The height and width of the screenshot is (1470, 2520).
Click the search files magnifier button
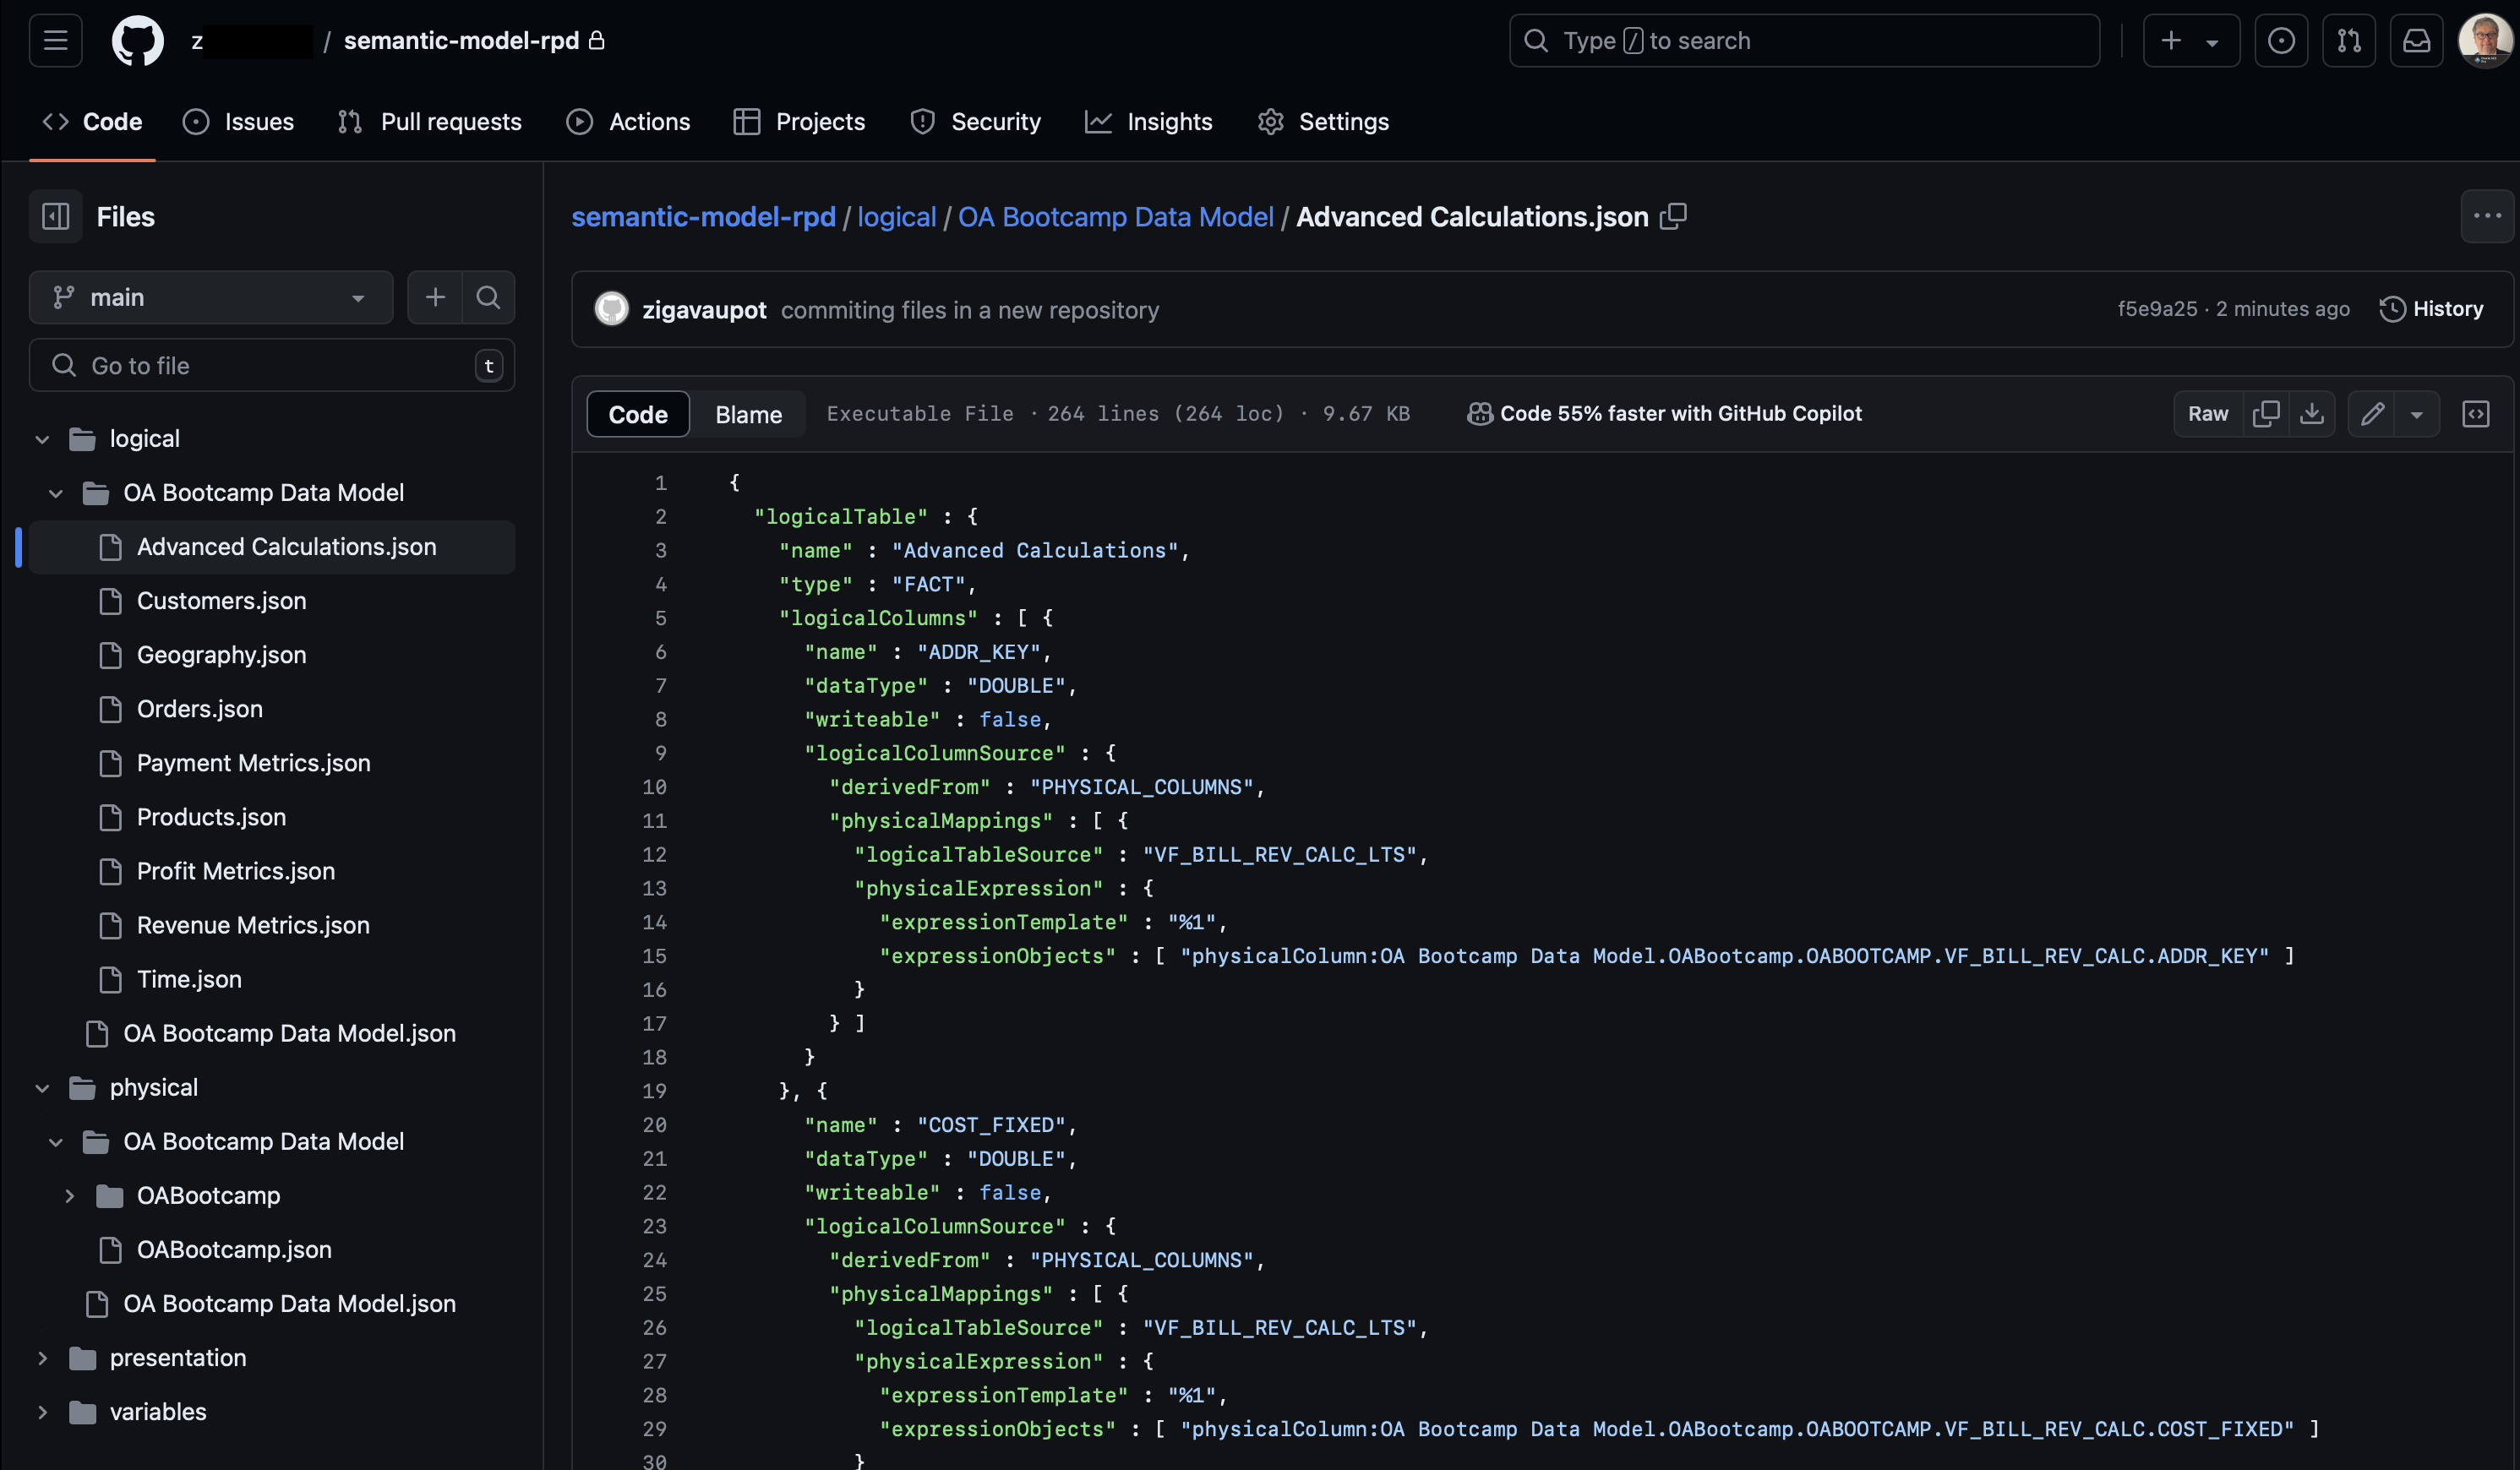pos(488,297)
